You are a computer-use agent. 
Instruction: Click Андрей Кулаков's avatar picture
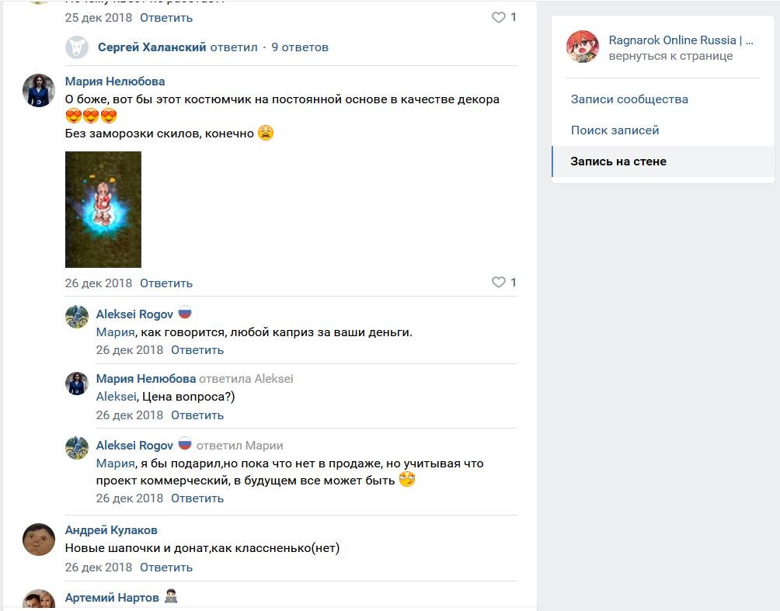pyautogui.click(x=39, y=540)
